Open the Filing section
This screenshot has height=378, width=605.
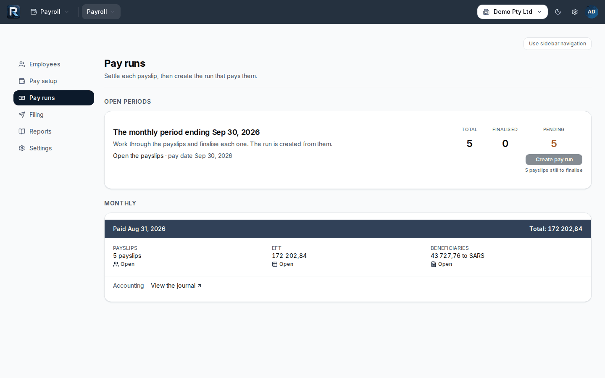pyautogui.click(x=54, y=115)
